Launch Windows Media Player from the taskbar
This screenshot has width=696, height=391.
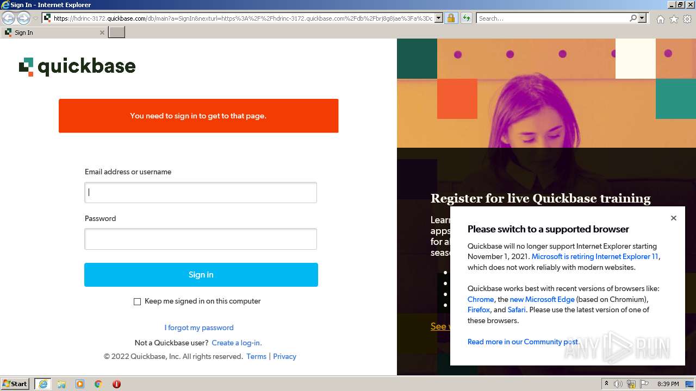point(80,384)
